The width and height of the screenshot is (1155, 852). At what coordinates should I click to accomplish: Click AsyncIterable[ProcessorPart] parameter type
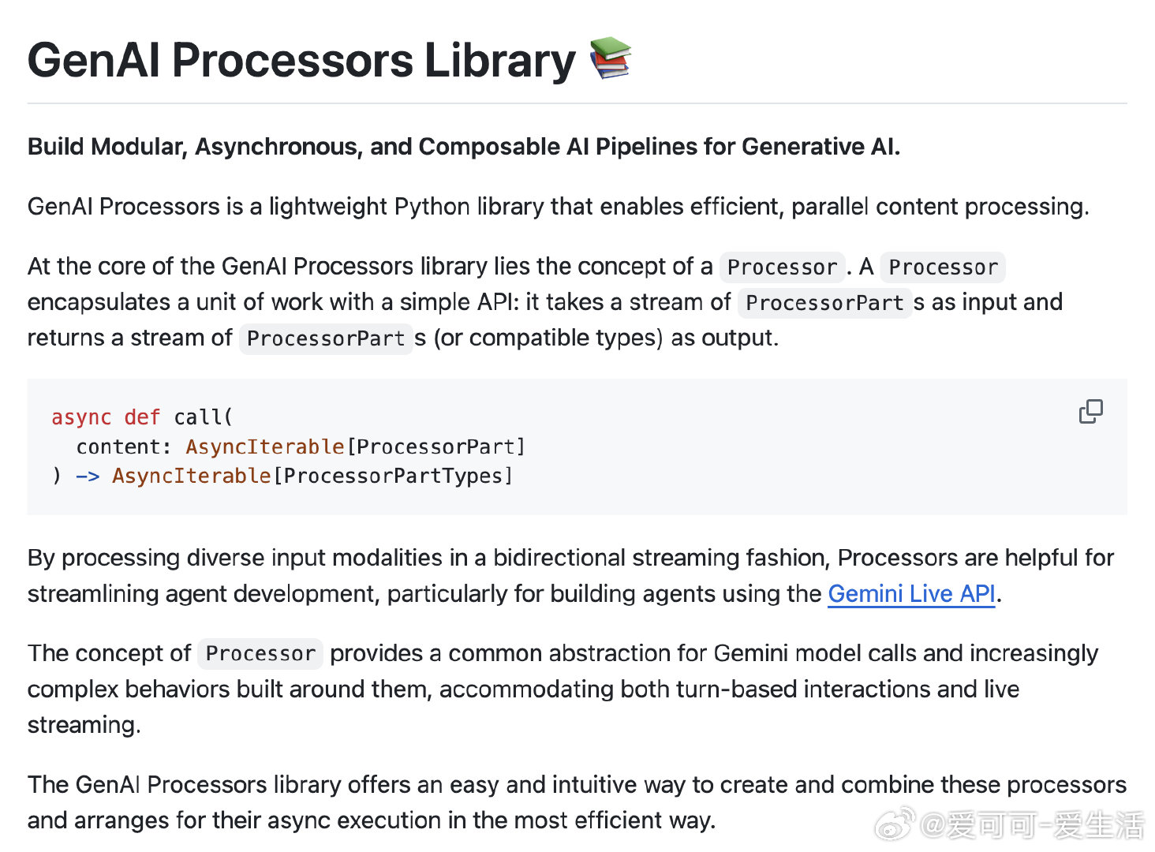tap(356, 447)
